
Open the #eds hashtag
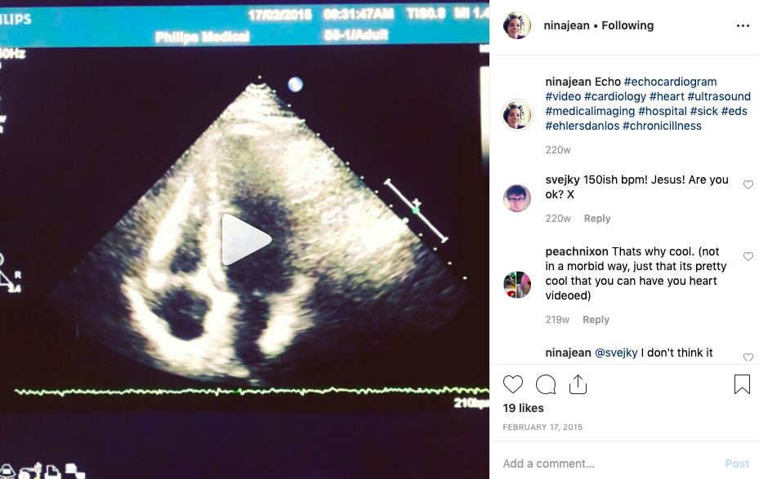click(x=734, y=111)
